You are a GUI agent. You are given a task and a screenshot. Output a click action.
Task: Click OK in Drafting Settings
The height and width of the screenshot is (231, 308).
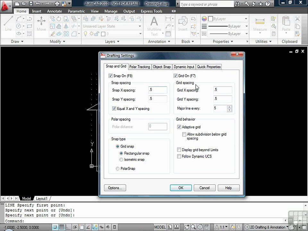(181, 188)
